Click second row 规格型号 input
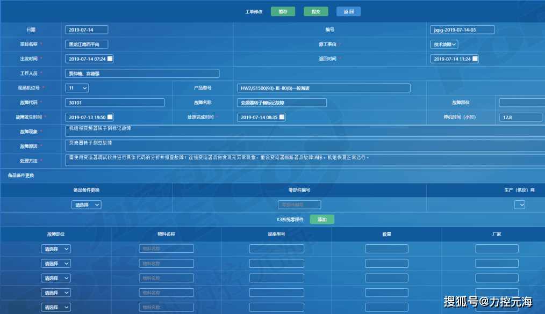Viewport: 545px width, 314px height. click(277, 264)
